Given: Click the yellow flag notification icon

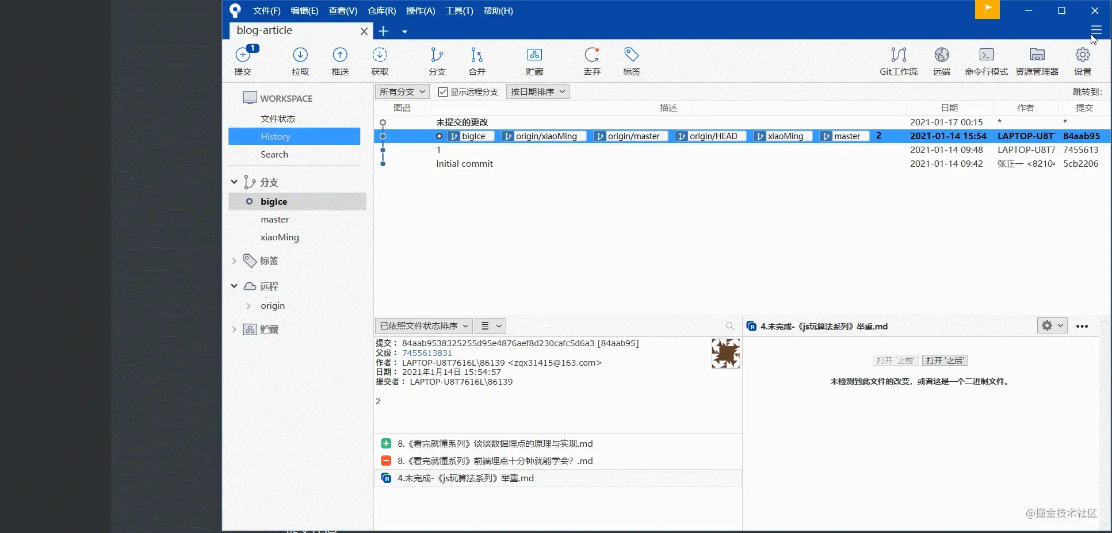Looking at the screenshot, I should pos(987,9).
